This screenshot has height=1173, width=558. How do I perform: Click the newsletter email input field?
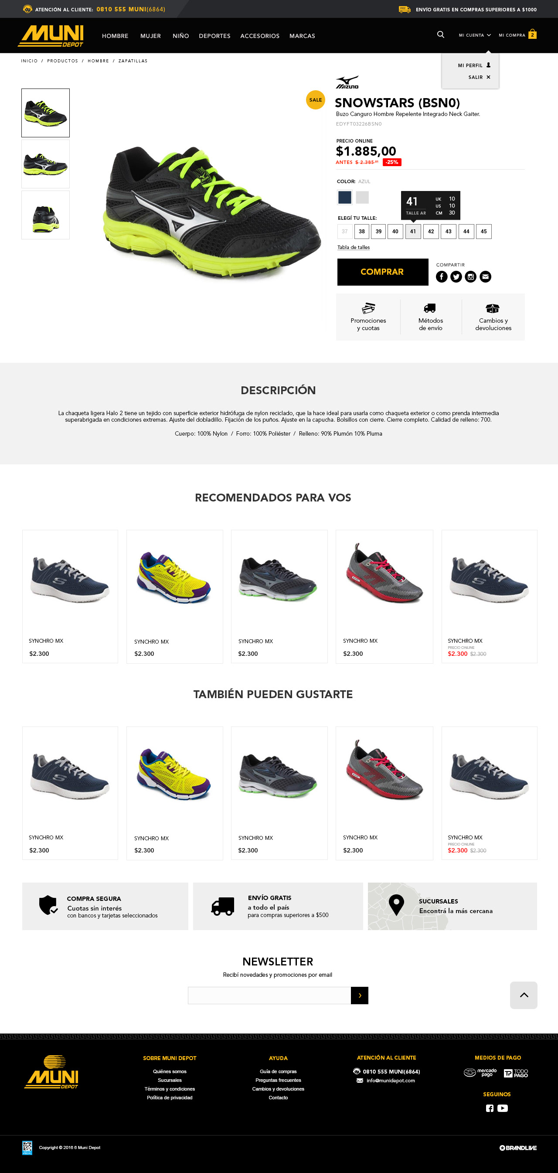click(x=269, y=996)
